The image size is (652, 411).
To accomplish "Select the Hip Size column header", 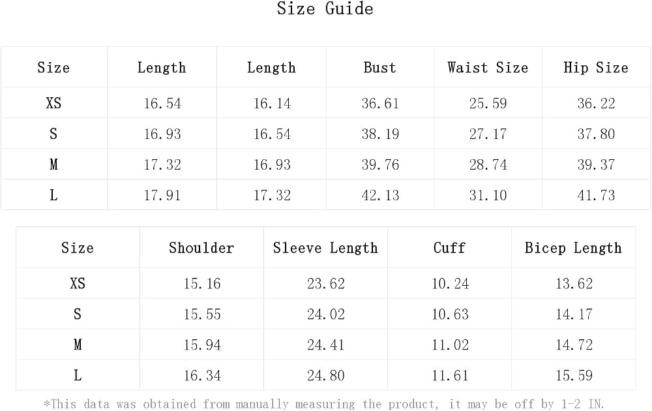I will pyautogui.click(x=596, y=67).
